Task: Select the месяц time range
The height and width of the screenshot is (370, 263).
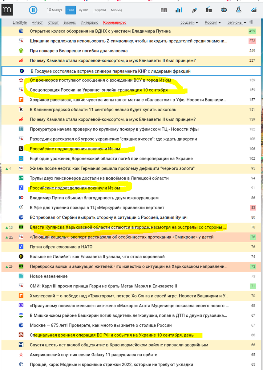Action: coord(116,10)
